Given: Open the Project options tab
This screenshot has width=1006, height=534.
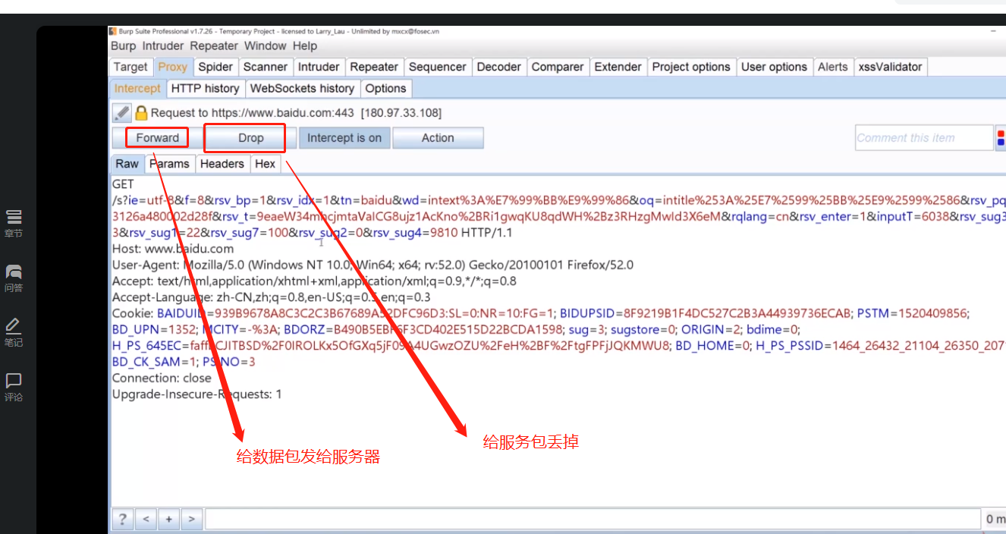Looking at the screenshot, I should [691, 67].
